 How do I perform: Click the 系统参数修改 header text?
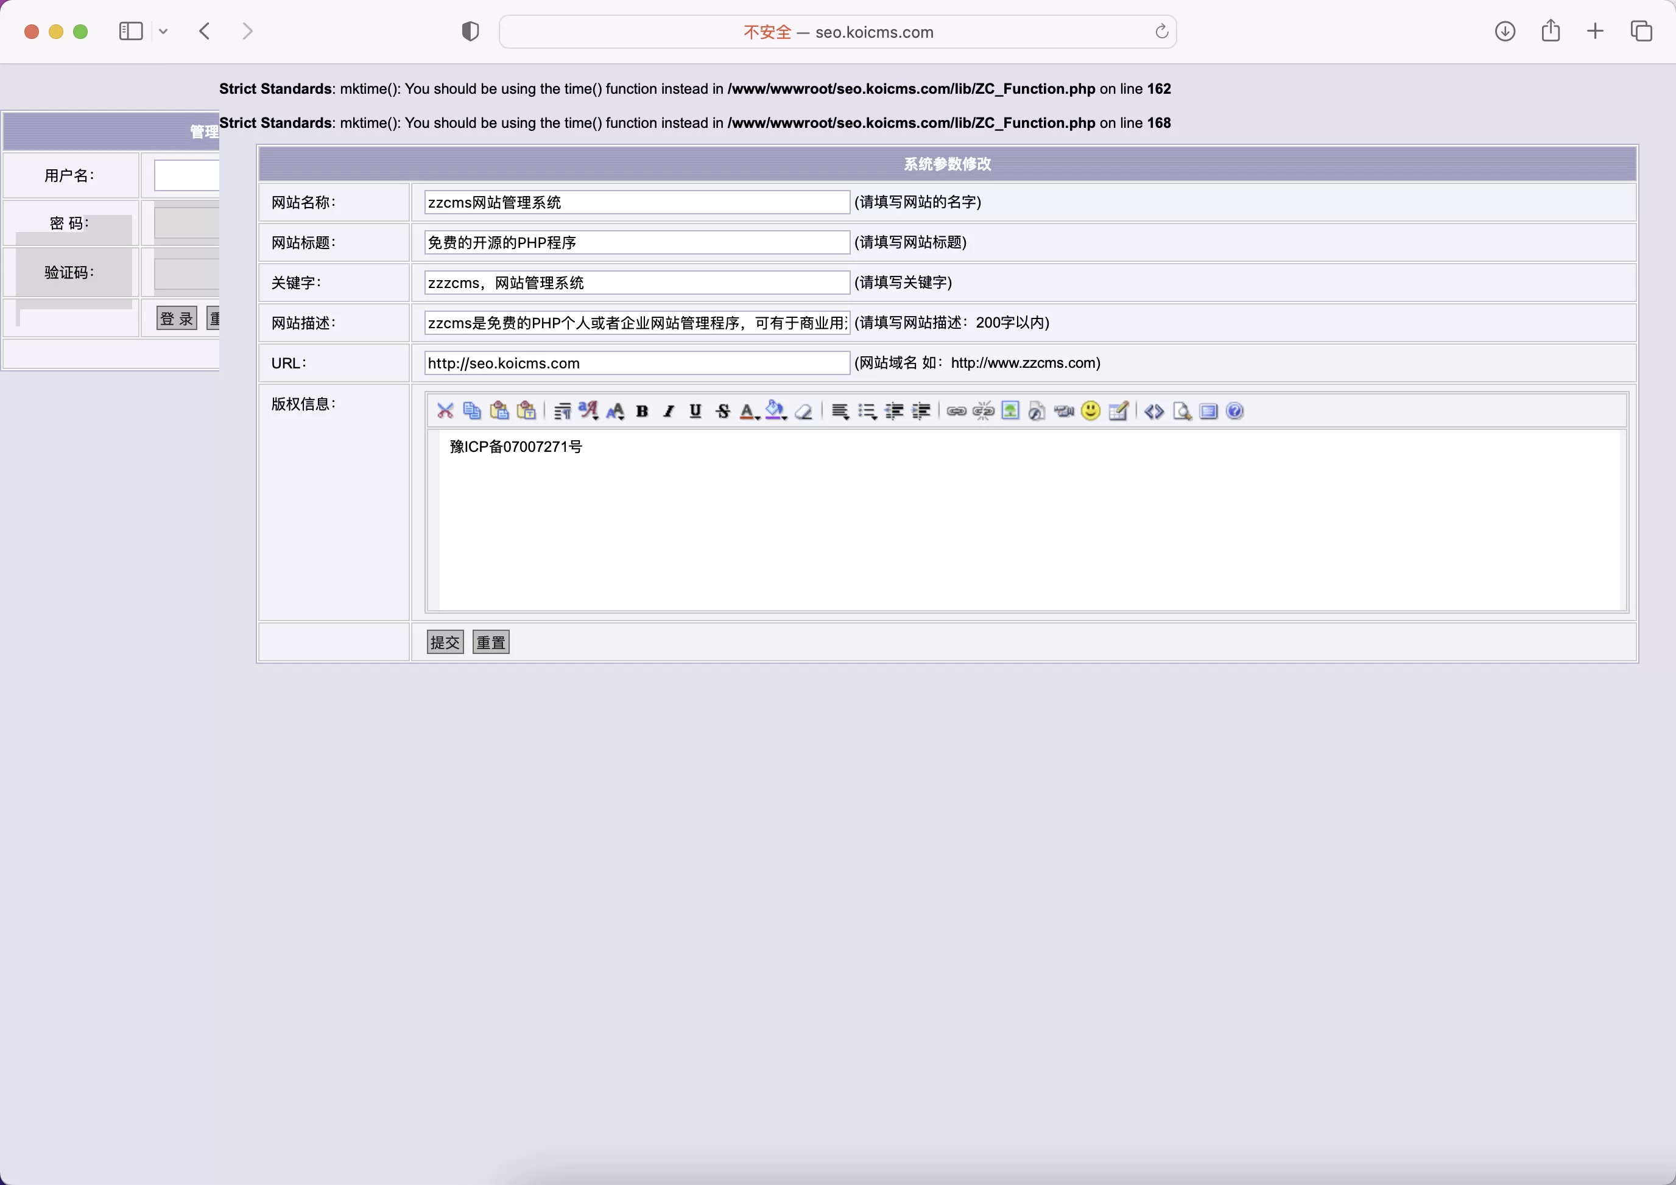(x=948, y=164)
